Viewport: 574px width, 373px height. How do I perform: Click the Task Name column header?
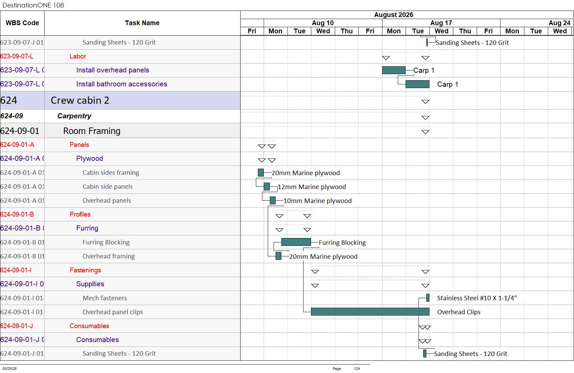coord(142,23)
